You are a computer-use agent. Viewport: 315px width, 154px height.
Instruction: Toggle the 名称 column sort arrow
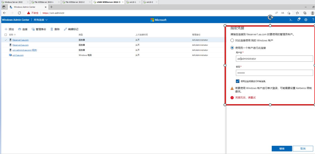(14, 35)
